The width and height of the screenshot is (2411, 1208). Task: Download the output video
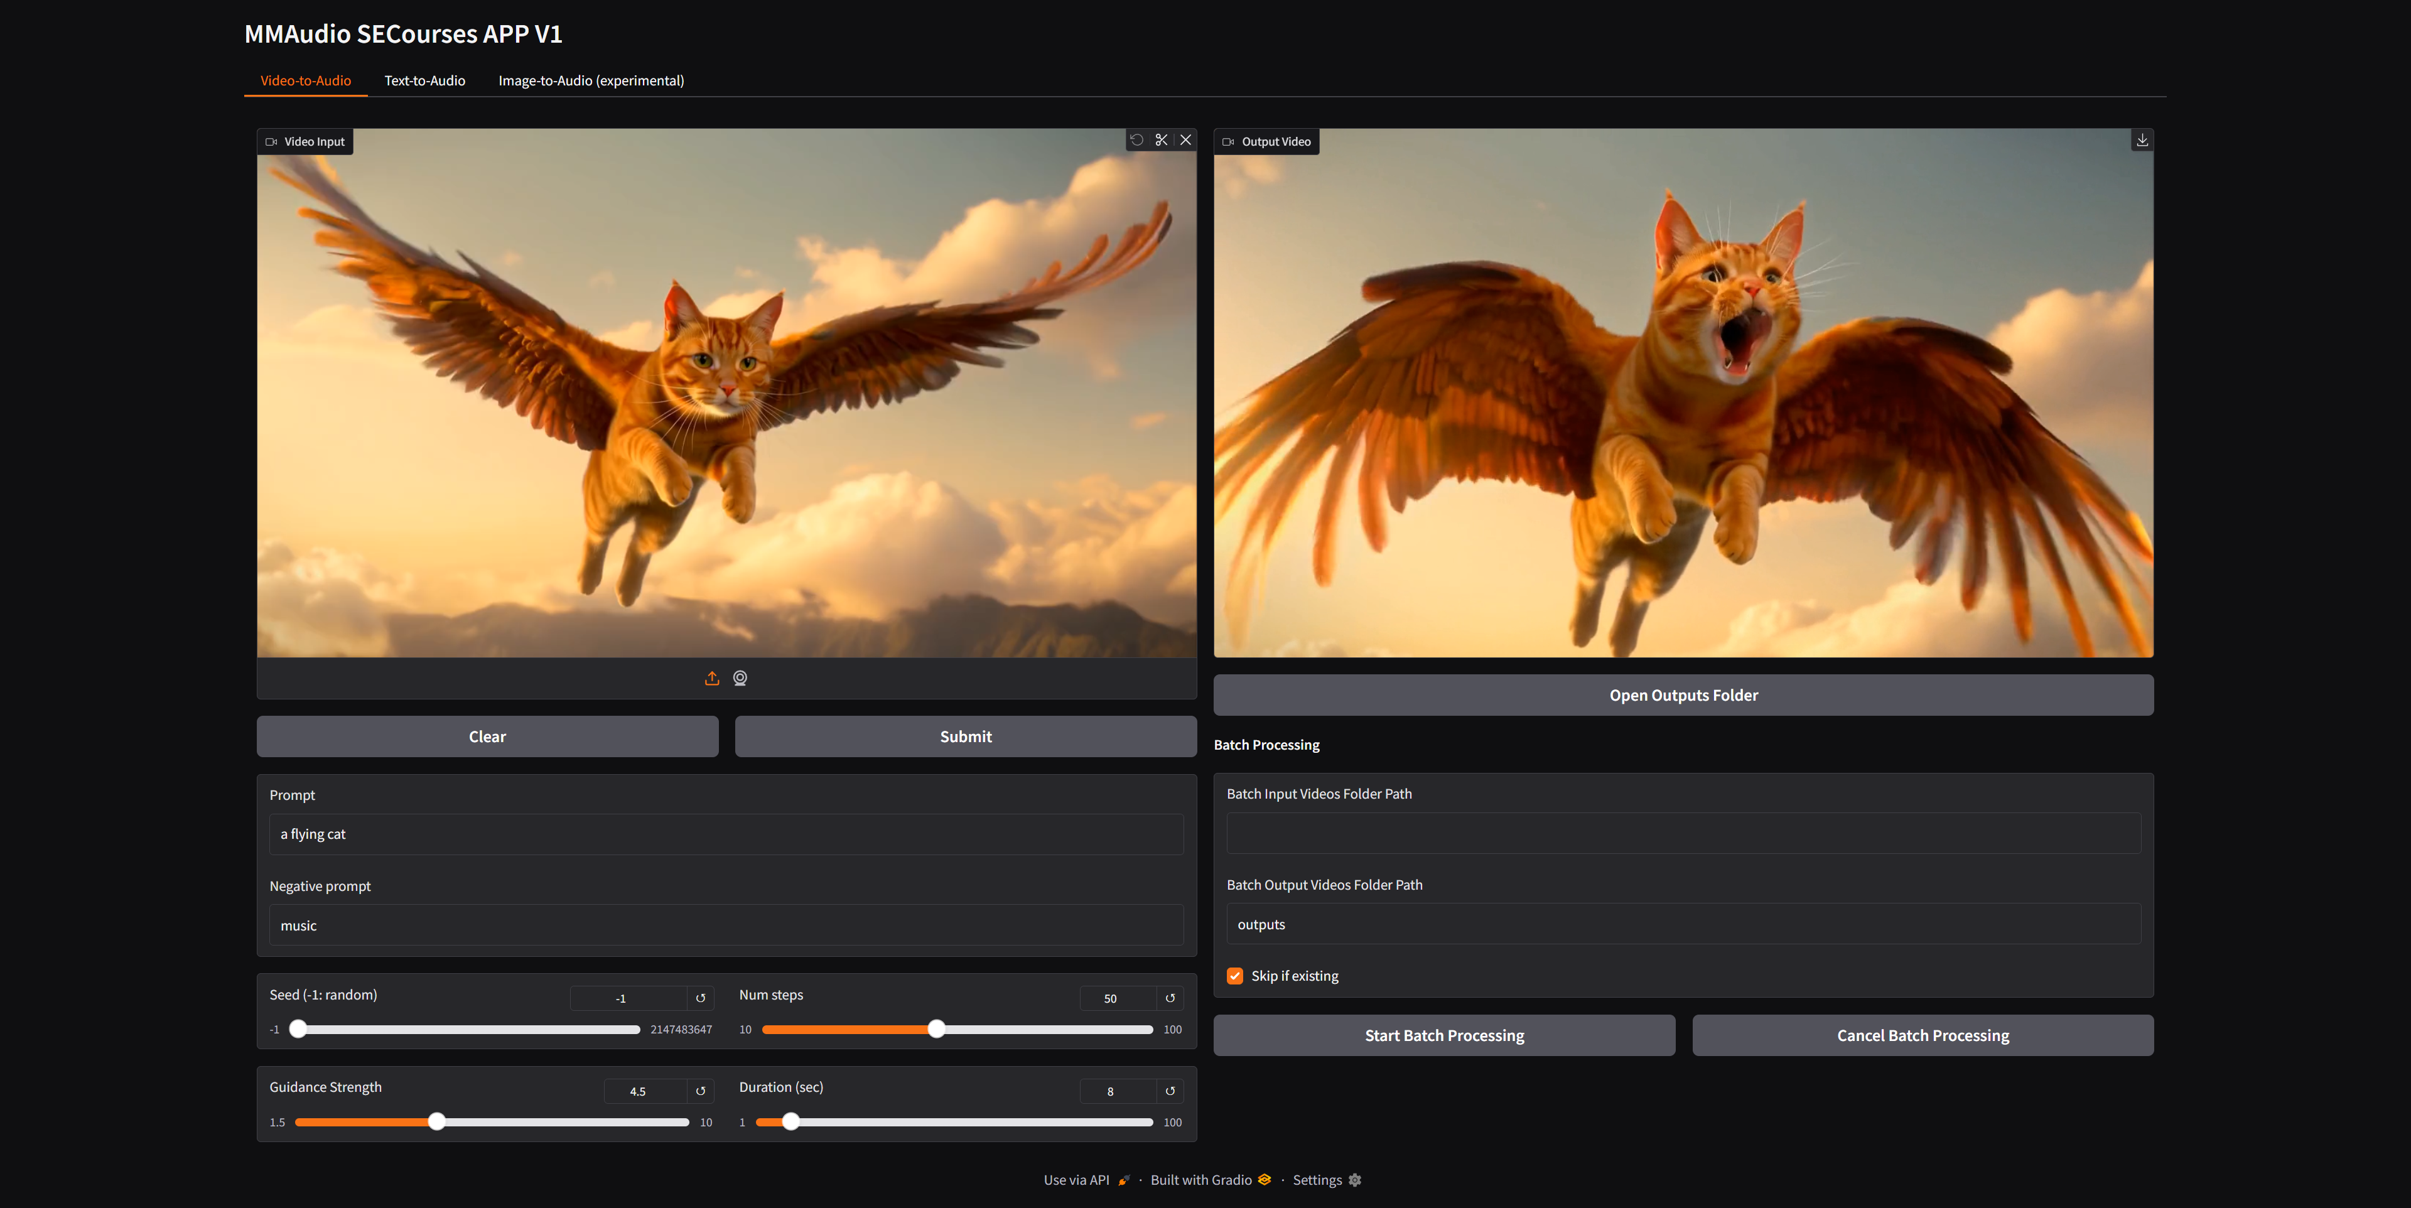[x=2142, y=141]
